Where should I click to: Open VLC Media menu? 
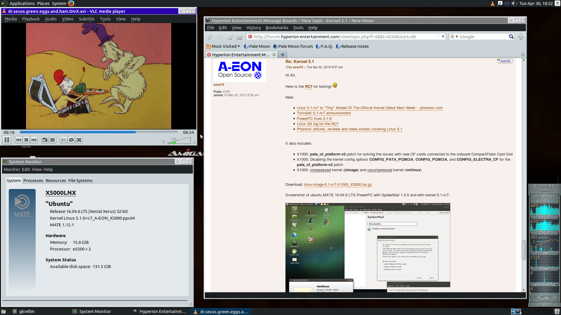tap(11, 19)
